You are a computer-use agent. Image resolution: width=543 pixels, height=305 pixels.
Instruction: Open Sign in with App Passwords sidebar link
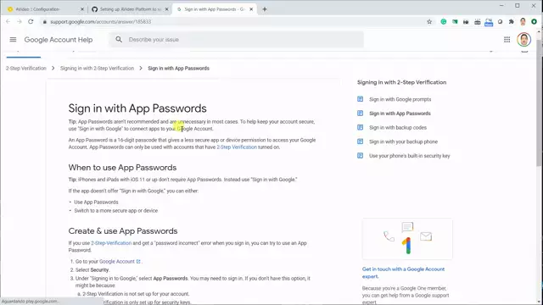400,114
